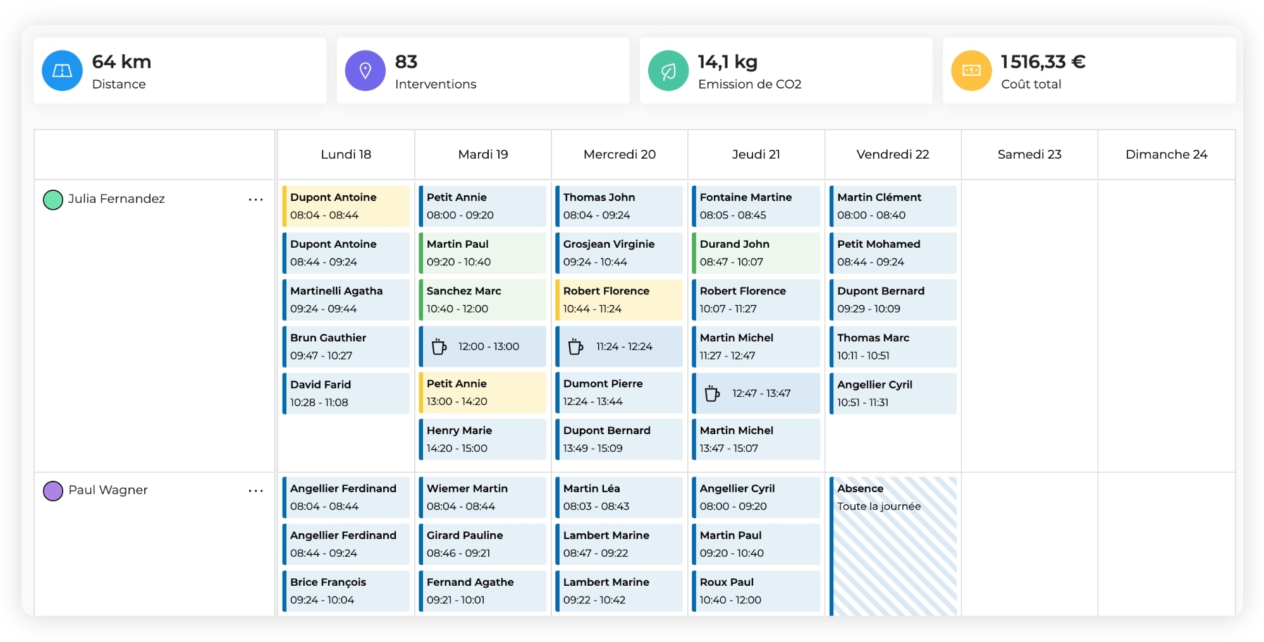This screenshot has width=1264, height=642.
Task: Click Paul Wagner's purple avatar circle
Action: (x=54, y=490)
